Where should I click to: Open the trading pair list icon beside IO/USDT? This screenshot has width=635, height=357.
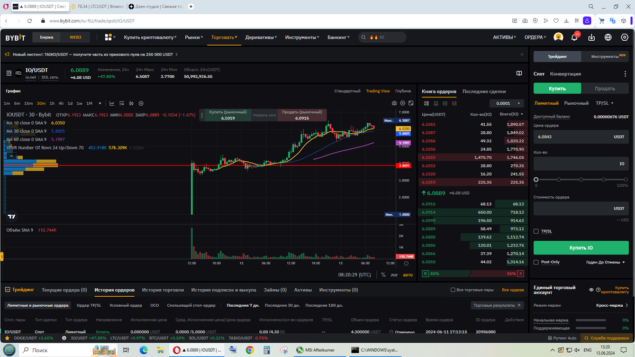9,74
